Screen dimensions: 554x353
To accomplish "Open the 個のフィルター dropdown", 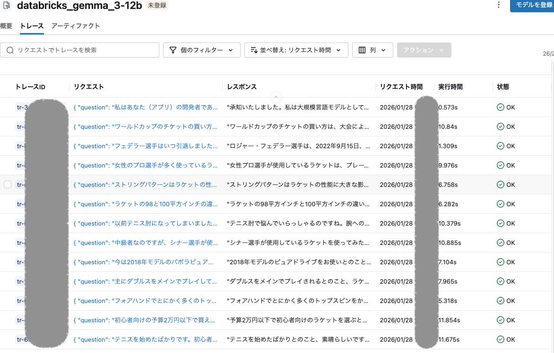I will point(202,50).
